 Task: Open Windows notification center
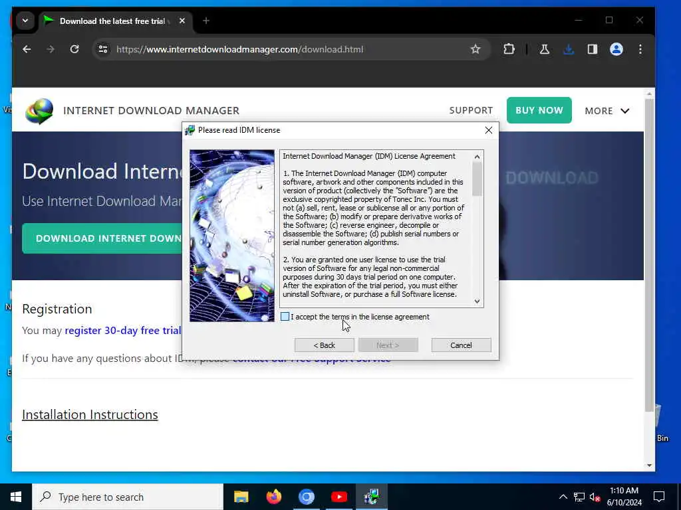(x=659, y=497)
